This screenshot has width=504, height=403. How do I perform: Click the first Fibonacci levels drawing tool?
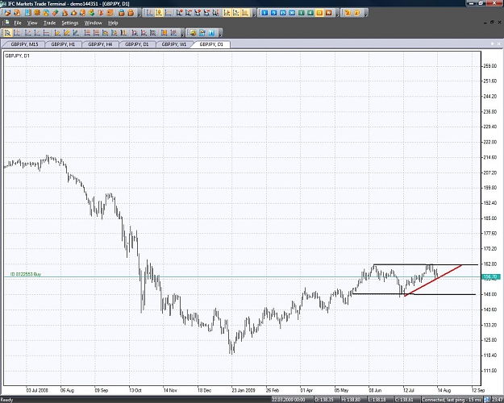pos(87,32)
